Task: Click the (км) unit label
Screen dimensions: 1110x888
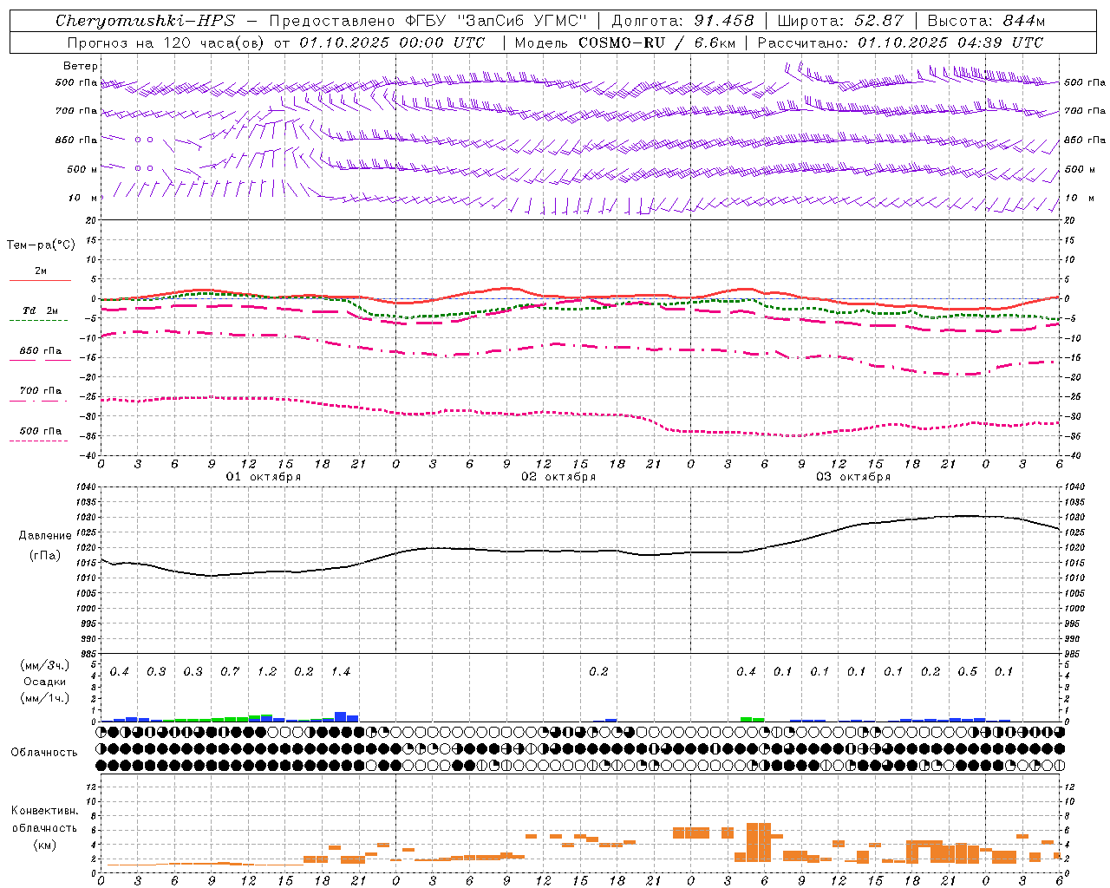Action: (x=45, y=845)
